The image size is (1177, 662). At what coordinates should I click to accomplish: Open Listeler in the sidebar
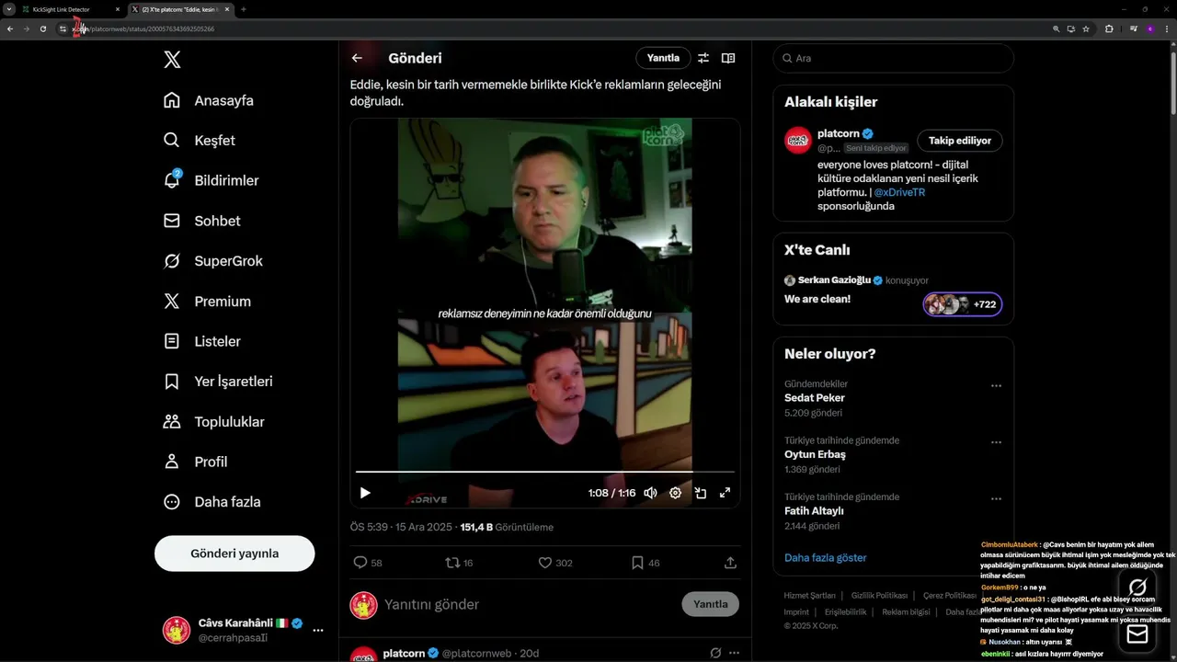pos(202,341)
